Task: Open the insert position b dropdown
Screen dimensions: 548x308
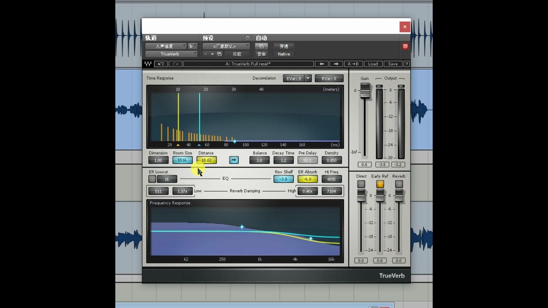Action: [193, 46]
